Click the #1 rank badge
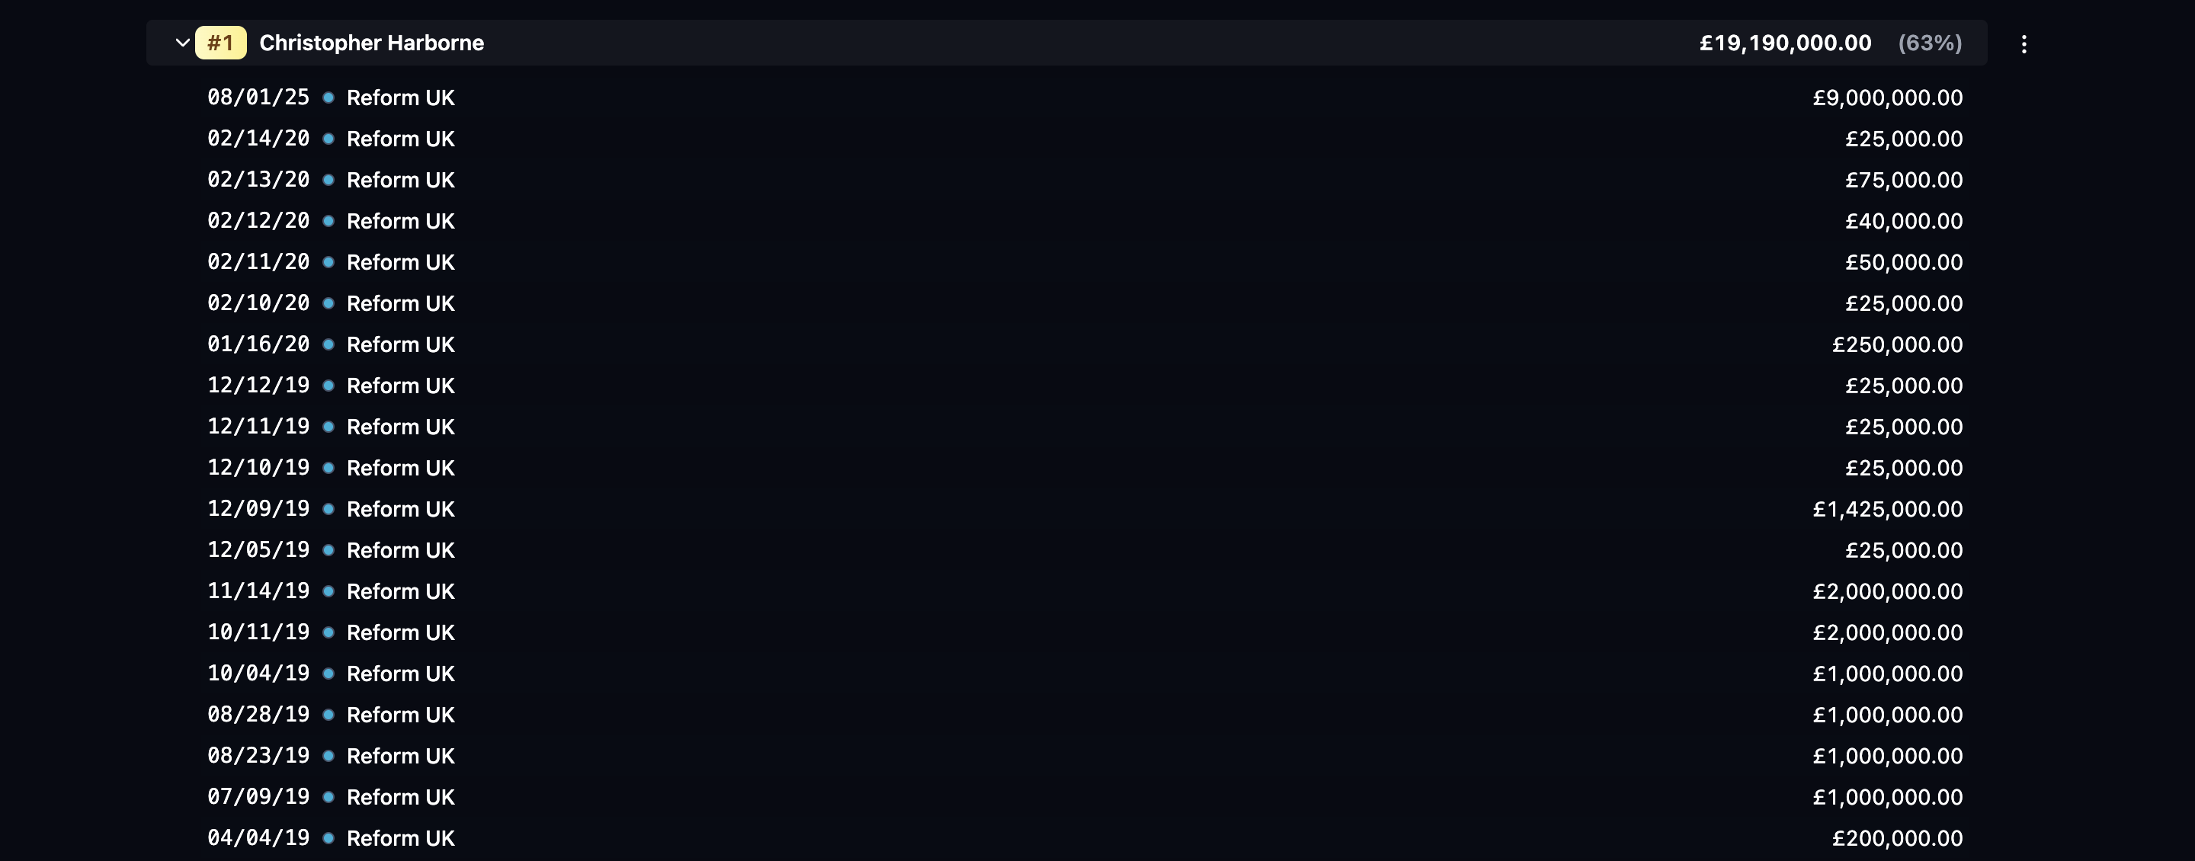Viewport: 2195px width, 861px height. [221, 43]
